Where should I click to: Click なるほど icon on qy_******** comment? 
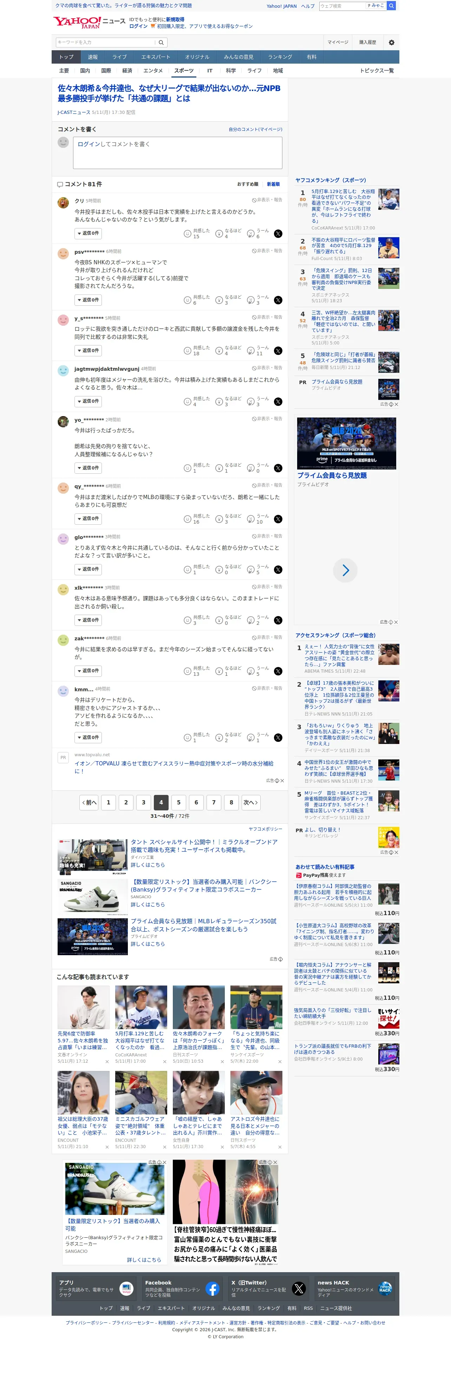click(219, 519)
